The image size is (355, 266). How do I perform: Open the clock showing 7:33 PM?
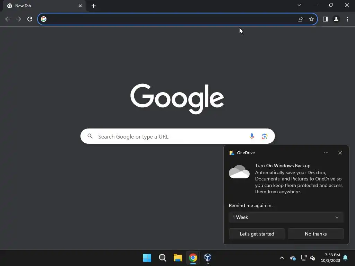330,258
